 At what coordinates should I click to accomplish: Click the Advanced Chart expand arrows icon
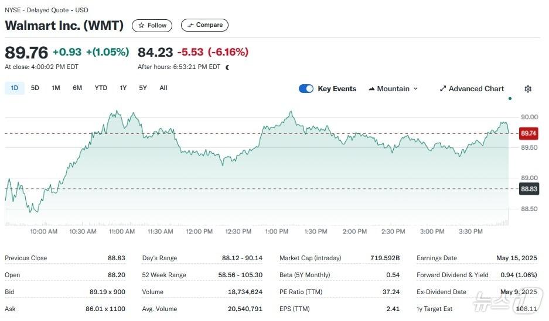click(443, 89)
